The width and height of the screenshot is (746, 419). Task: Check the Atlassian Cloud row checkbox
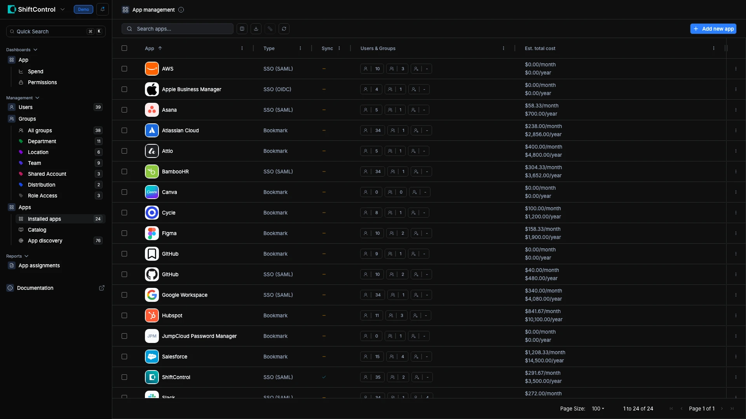tap(124, 130)
